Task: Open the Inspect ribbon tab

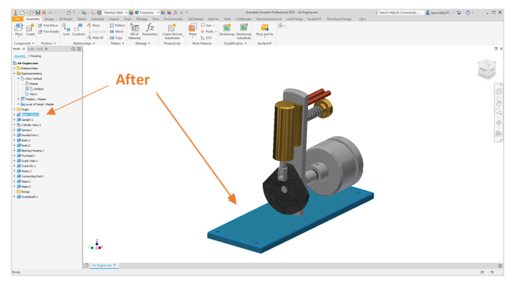Action: [x=114, y=19]
